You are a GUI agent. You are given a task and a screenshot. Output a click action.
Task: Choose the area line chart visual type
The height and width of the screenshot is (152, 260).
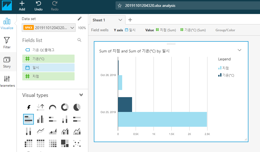(x=53, y=131)
